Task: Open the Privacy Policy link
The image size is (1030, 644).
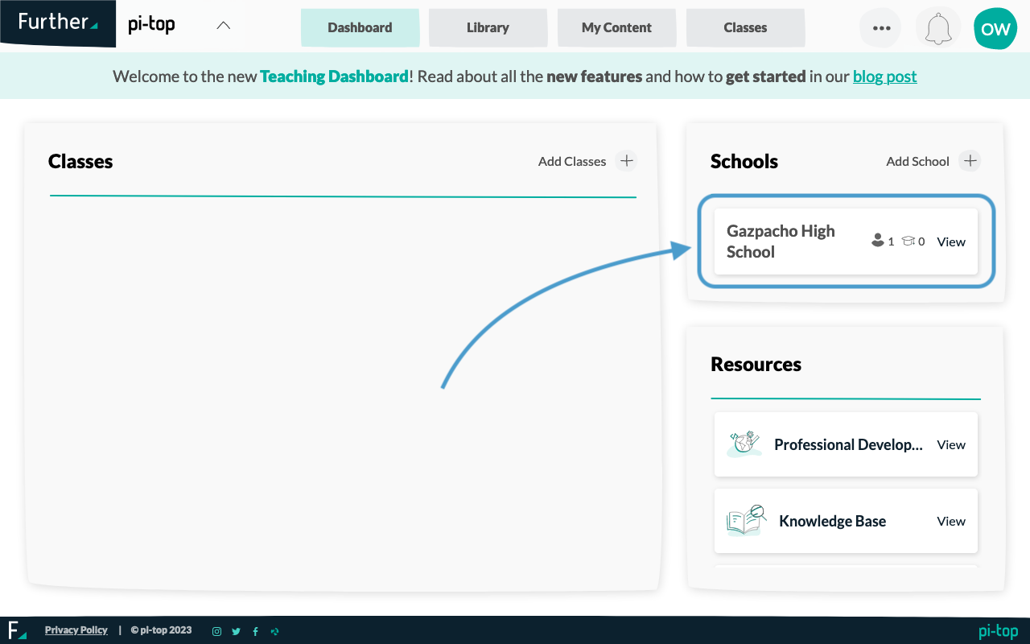Action: point(76,630)
